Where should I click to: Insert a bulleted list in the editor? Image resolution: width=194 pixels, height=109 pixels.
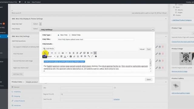55,53
